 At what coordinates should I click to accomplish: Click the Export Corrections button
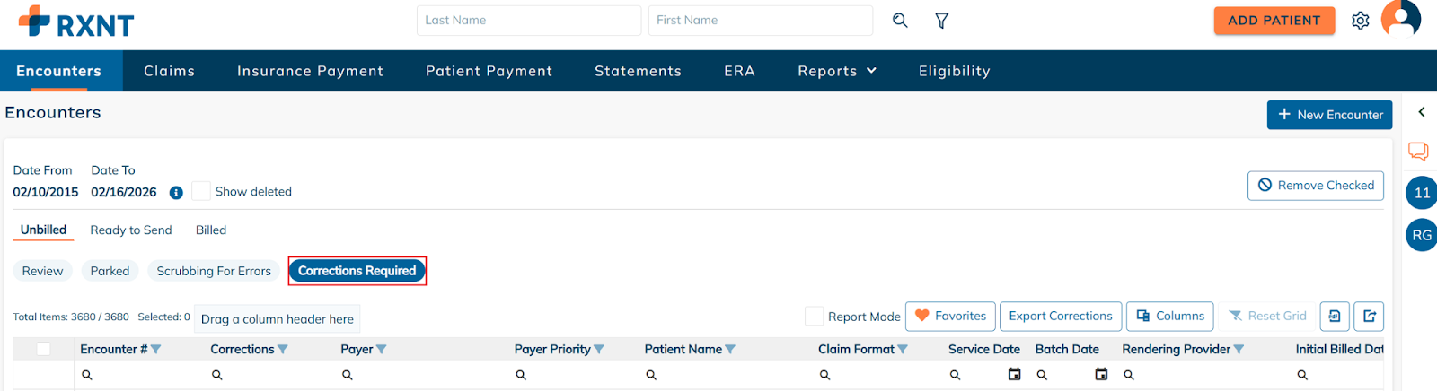click(1060, 316)
